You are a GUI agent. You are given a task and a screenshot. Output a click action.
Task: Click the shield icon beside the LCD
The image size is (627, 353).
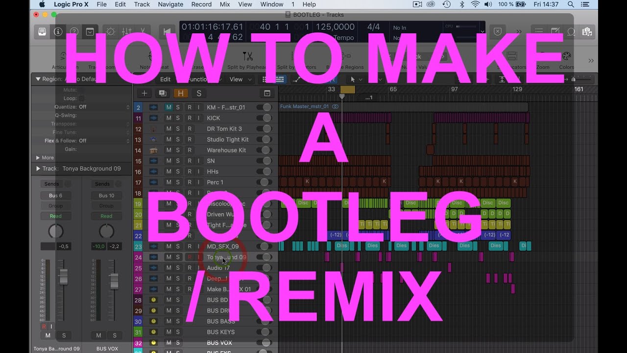click(498, 31)
